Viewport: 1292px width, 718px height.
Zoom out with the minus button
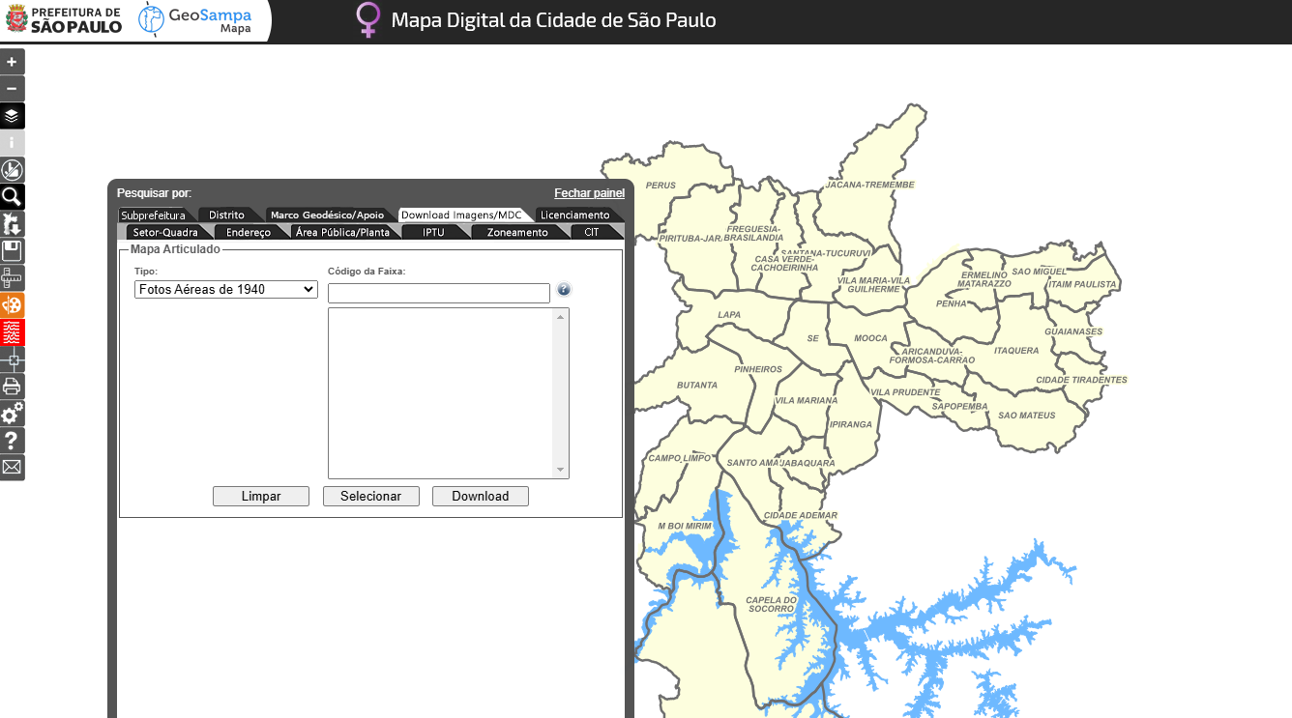pos(12,89)
